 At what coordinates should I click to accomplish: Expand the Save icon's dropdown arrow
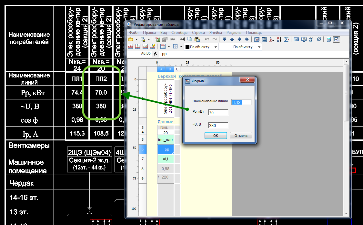[x=149, y=39]
